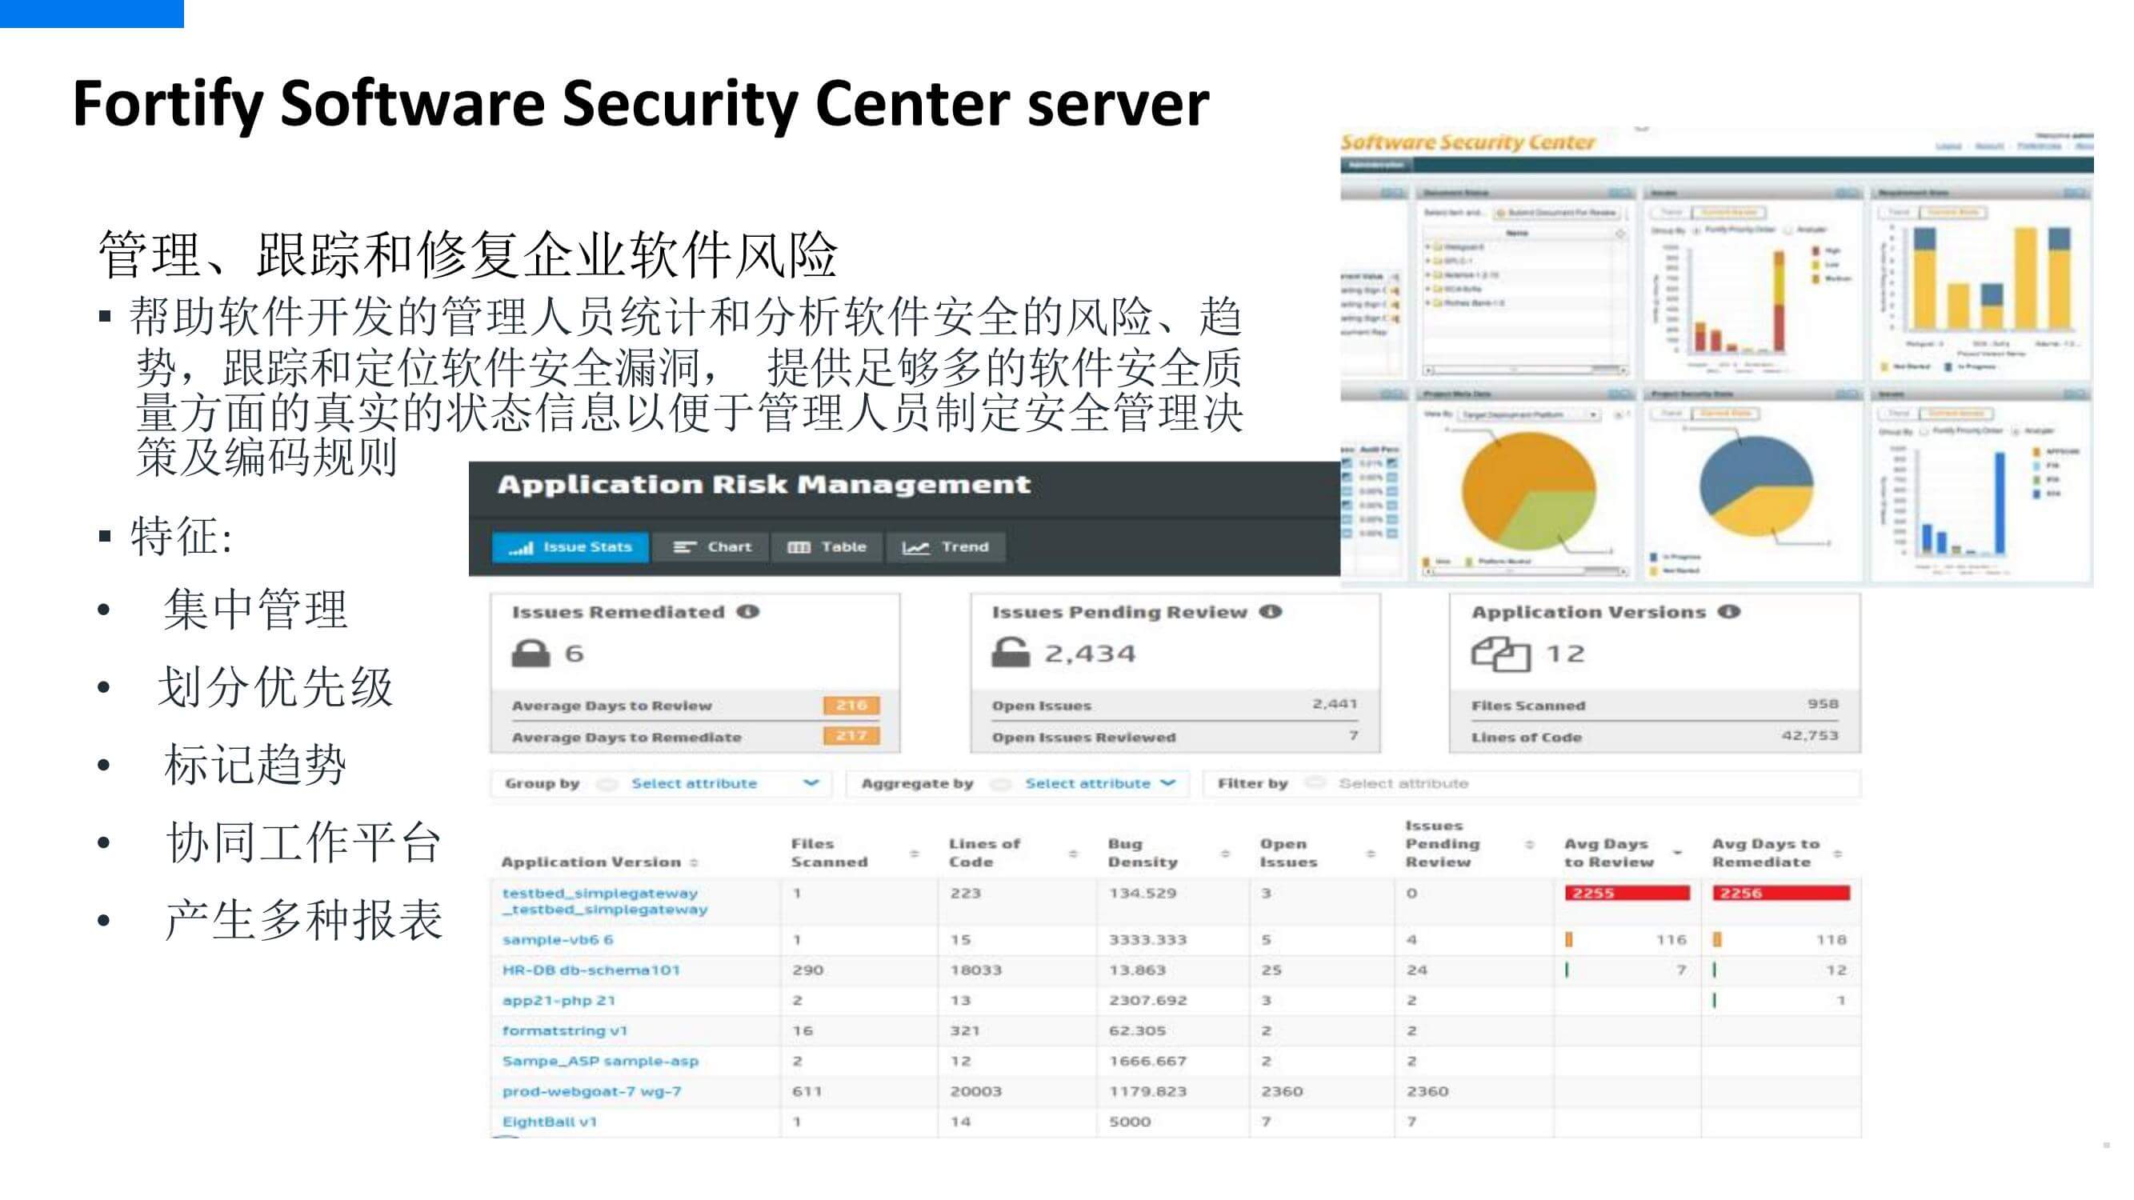This screenshot has height=1200, width=2134.
Task: Sort by Open Issues column arrow
Action: pos(1370,853)
